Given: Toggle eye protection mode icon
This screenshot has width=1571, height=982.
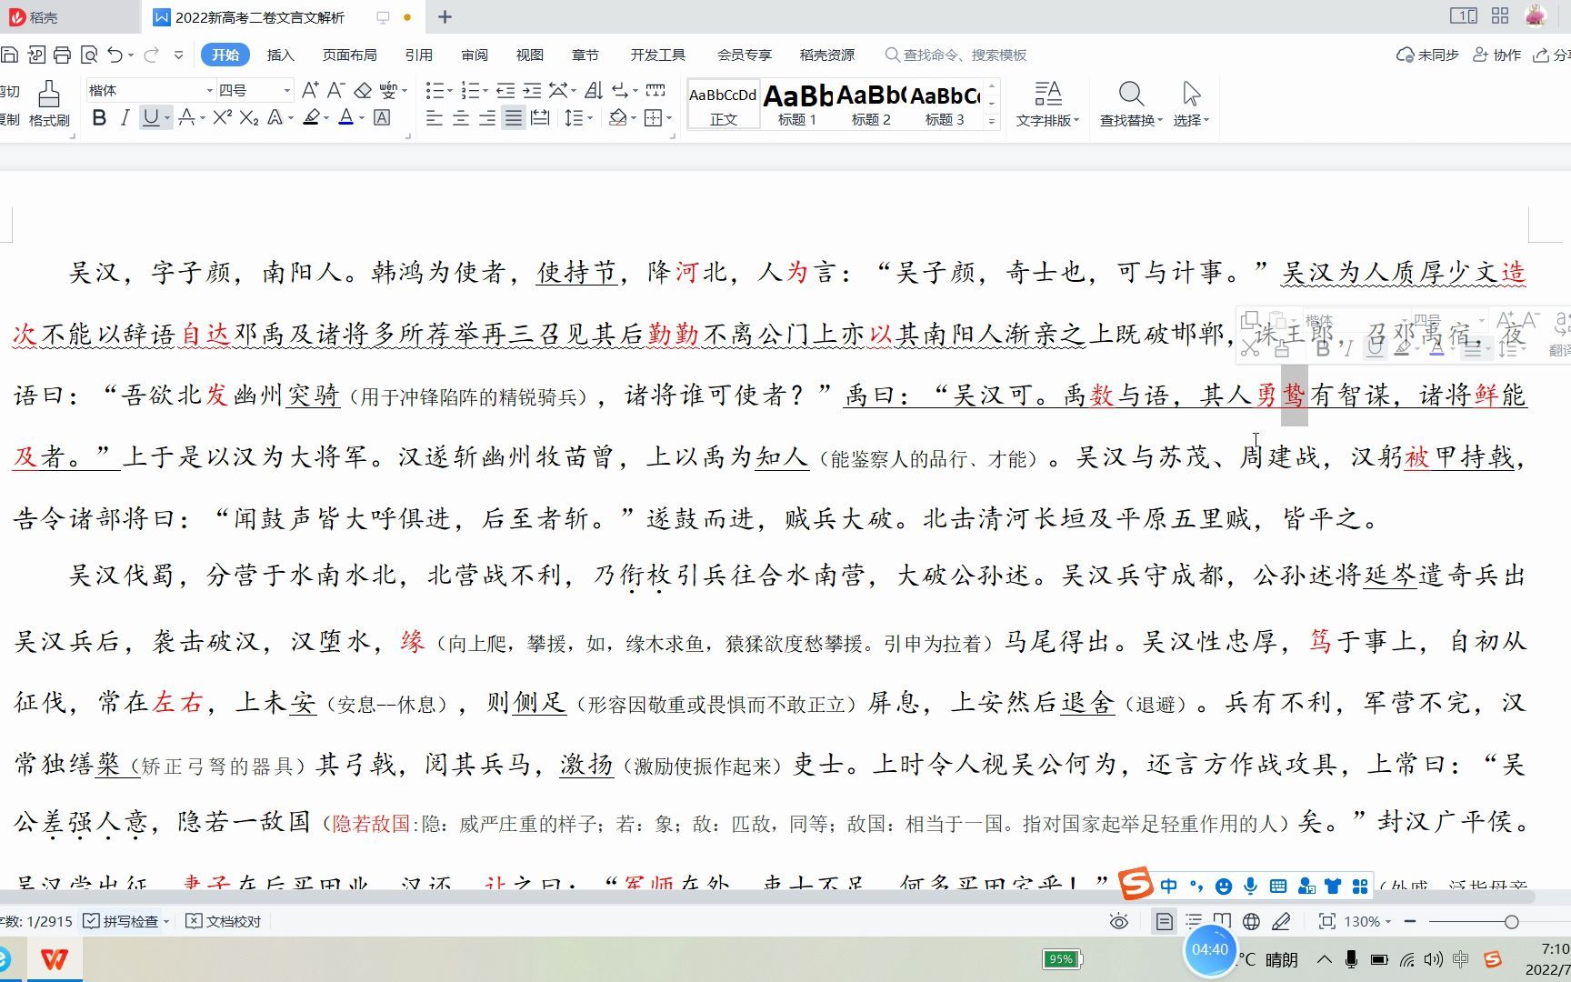Looking at the screenshot, I should [1118, 922].
